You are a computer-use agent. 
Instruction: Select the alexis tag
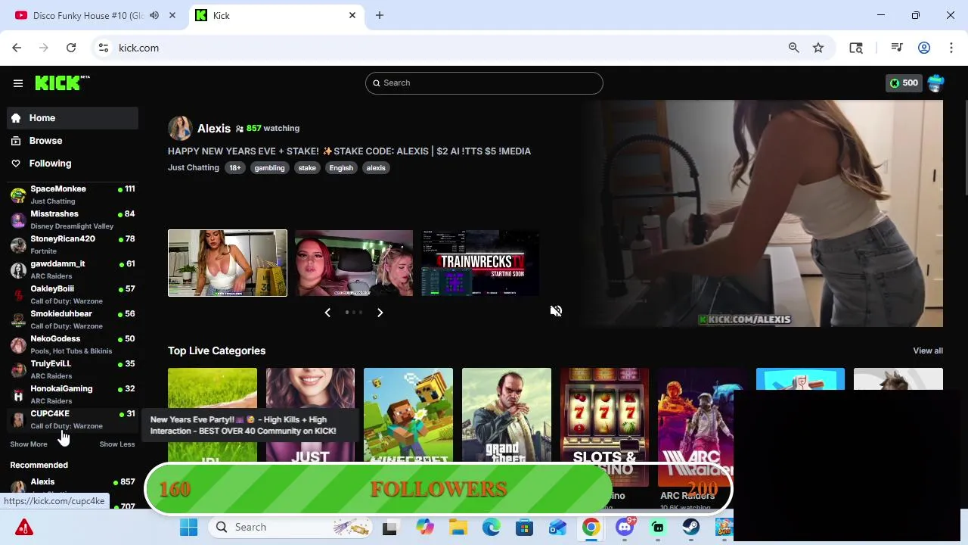tap(376, 168)
